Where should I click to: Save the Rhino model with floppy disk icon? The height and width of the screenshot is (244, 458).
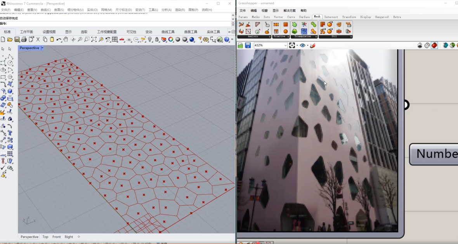pos(17,40)
